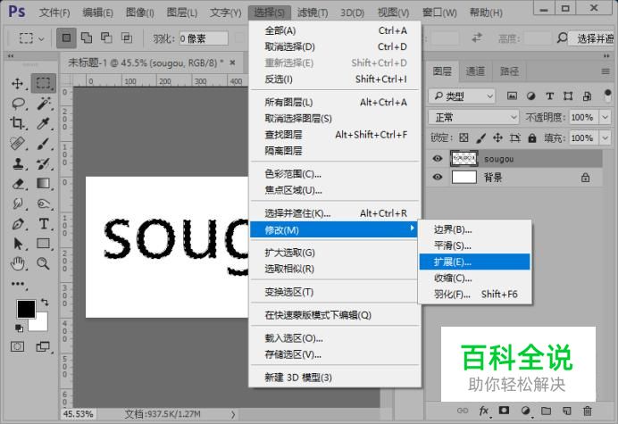Image resolution: width=618 pixels, height=424 pixels.
Task: Select the Clone Stamp tool
Action: tap(17, 163)
